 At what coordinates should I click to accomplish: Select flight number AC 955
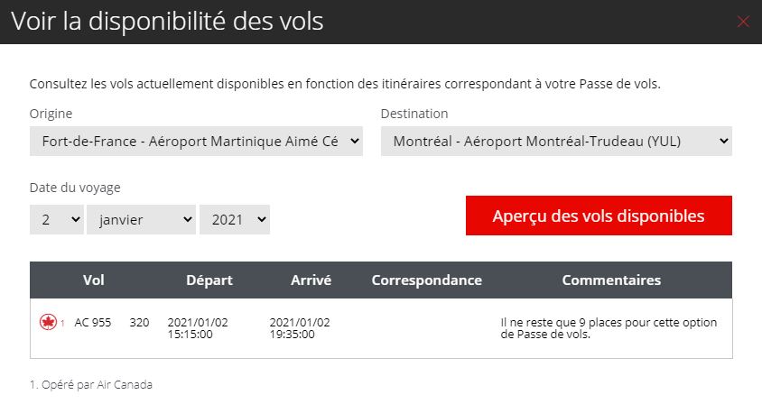93,322
